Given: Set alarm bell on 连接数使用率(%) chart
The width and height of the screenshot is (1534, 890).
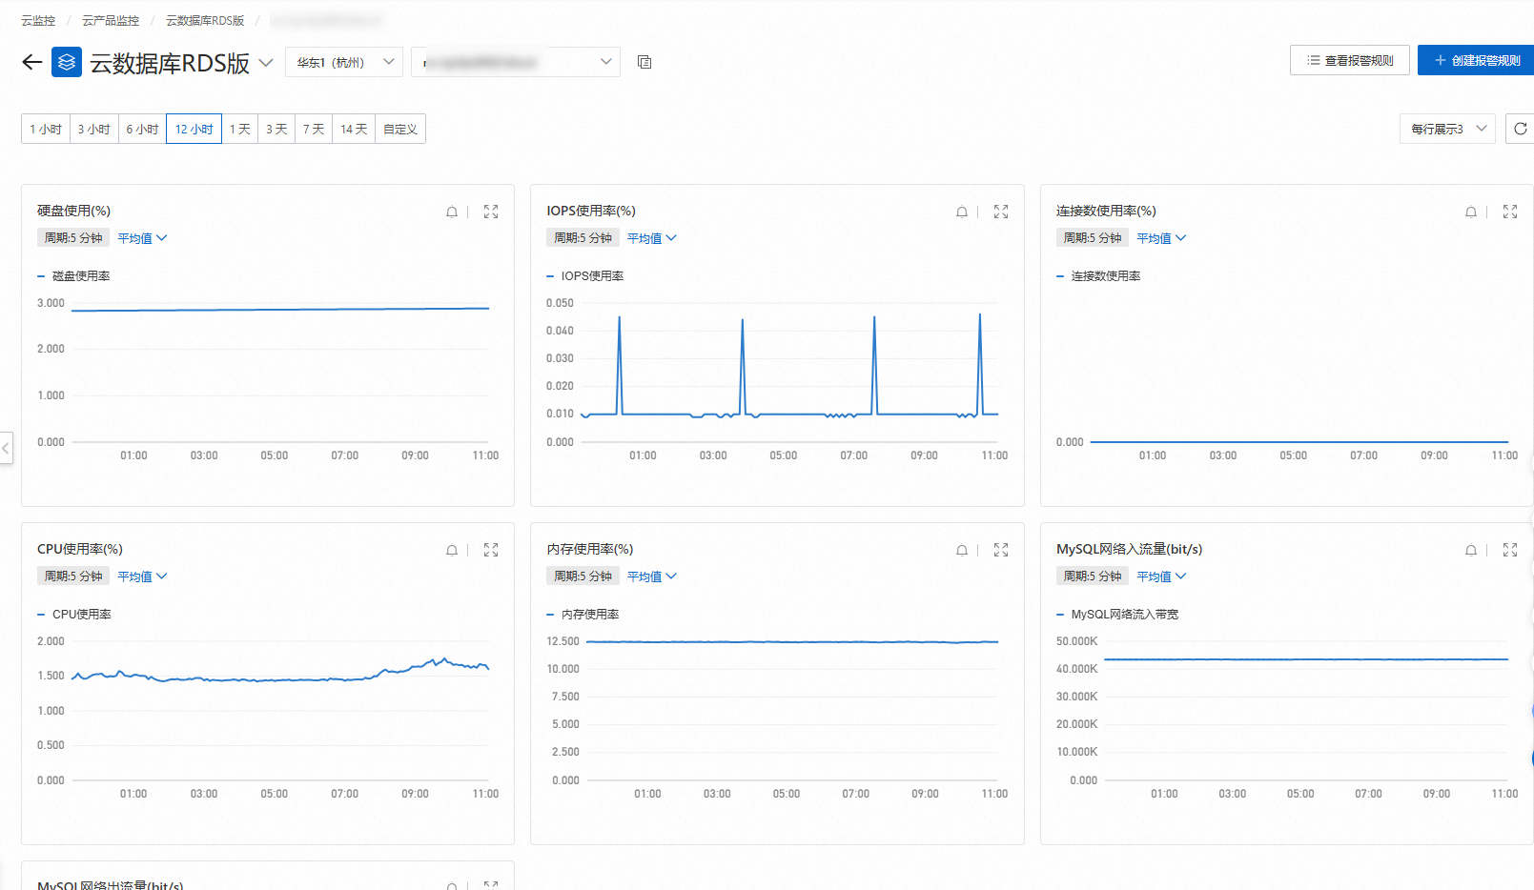Looking at the screenshot, I should (1471, 212).
